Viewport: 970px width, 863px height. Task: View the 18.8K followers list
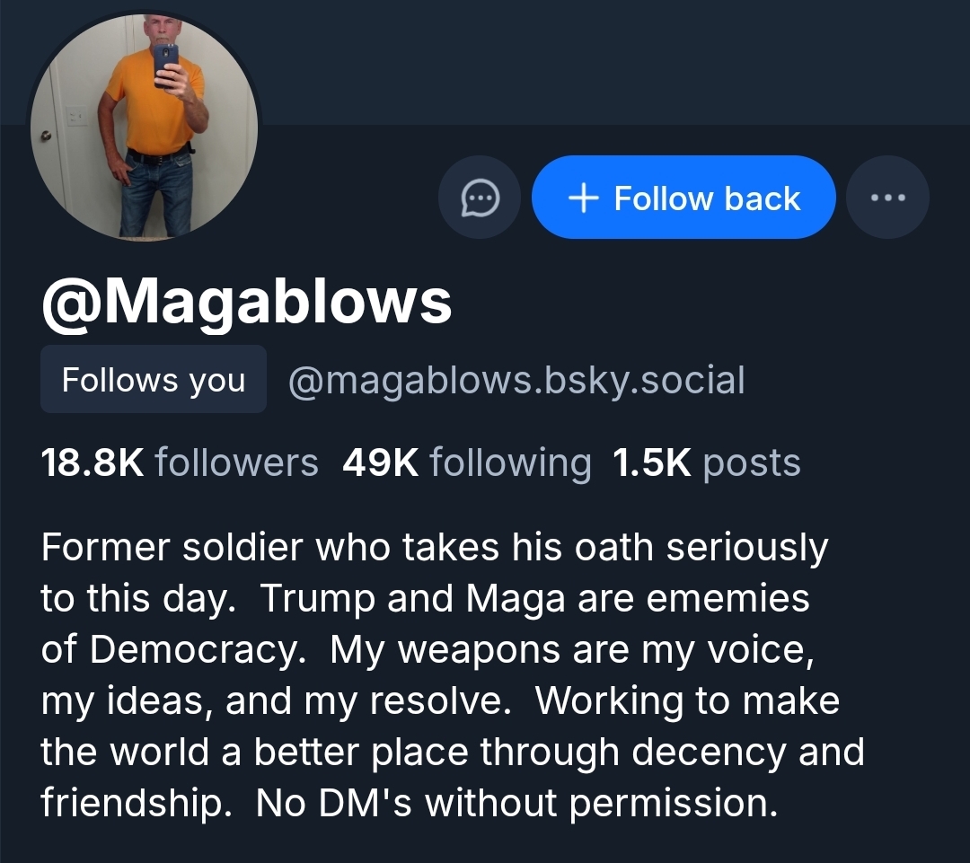click(180, 462)
